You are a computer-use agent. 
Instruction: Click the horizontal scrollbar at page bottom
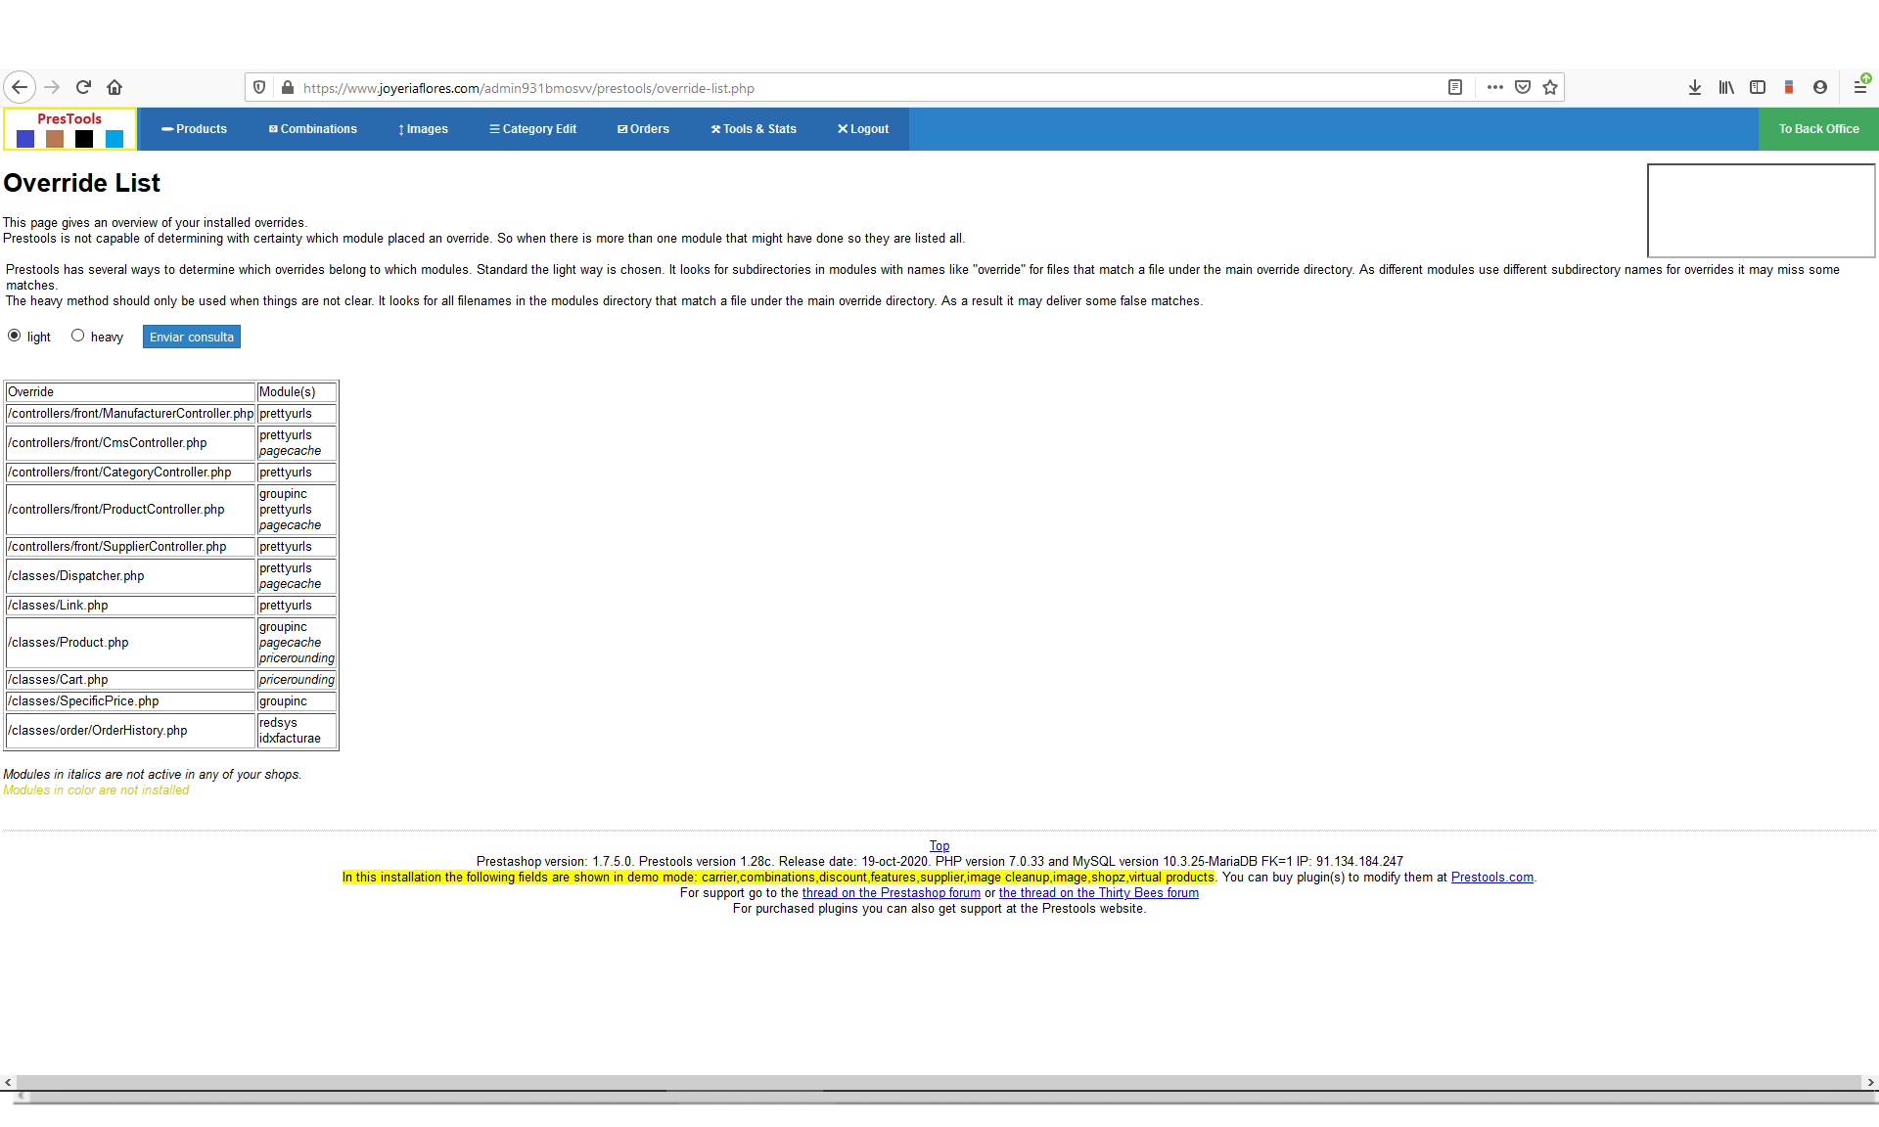coord(939,1082)
